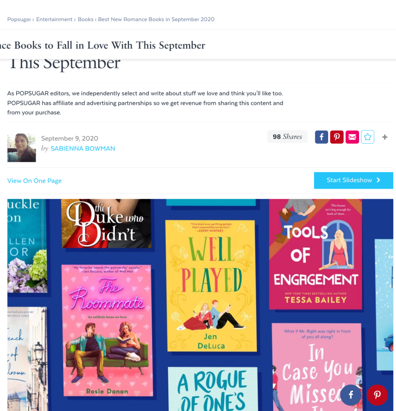Select the Well Played book cover
The image size is (396, 411).
tap(211, 286)
